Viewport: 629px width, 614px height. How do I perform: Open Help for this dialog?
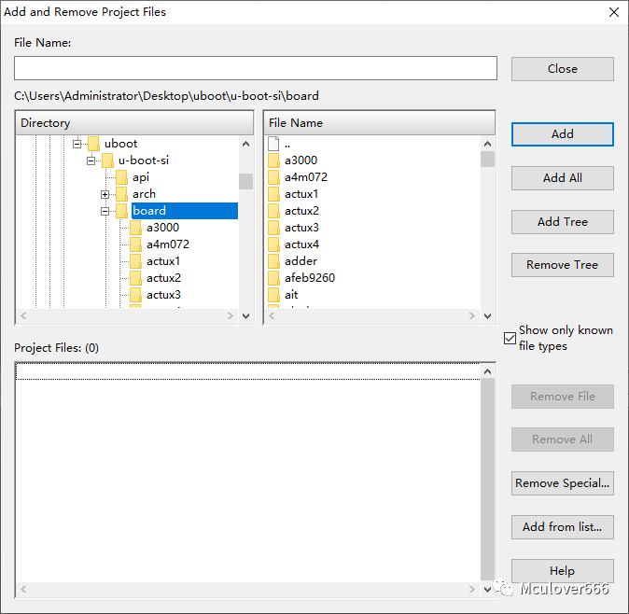[x=562, y=570]
